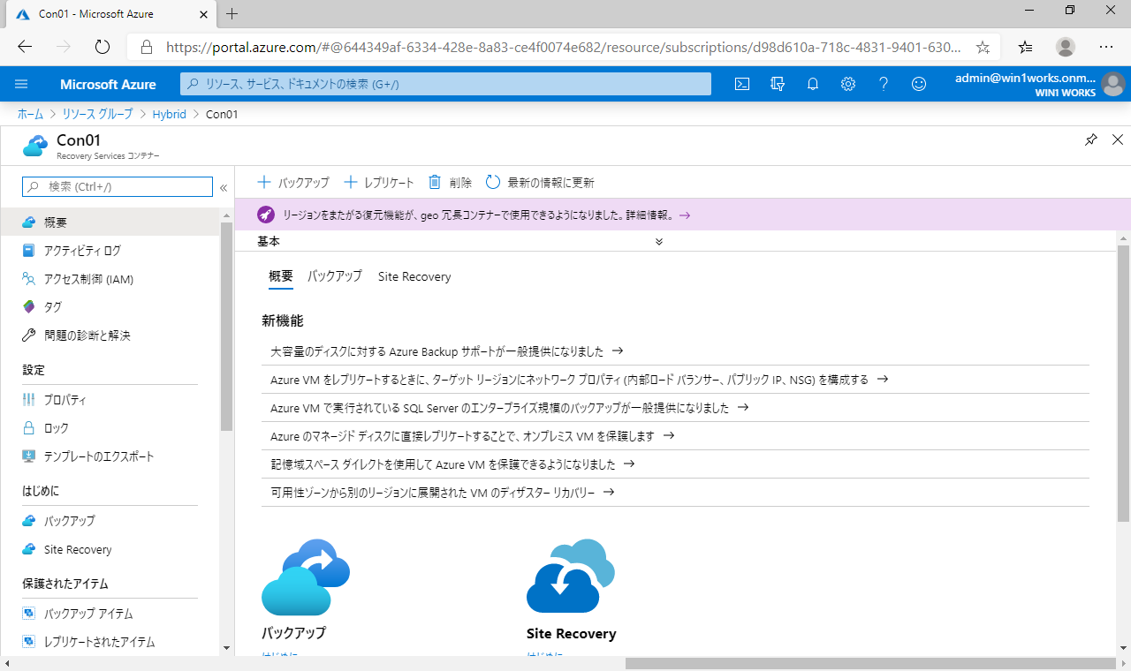
Task: Switch to the Site Recovery tab
Action: (414, 277)
